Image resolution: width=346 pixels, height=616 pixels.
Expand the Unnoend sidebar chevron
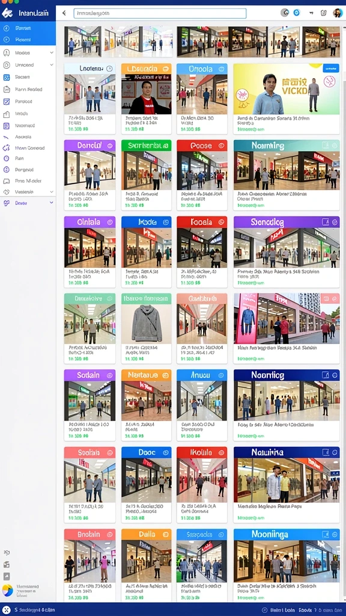pyautogui.click(x=52, y=65)
